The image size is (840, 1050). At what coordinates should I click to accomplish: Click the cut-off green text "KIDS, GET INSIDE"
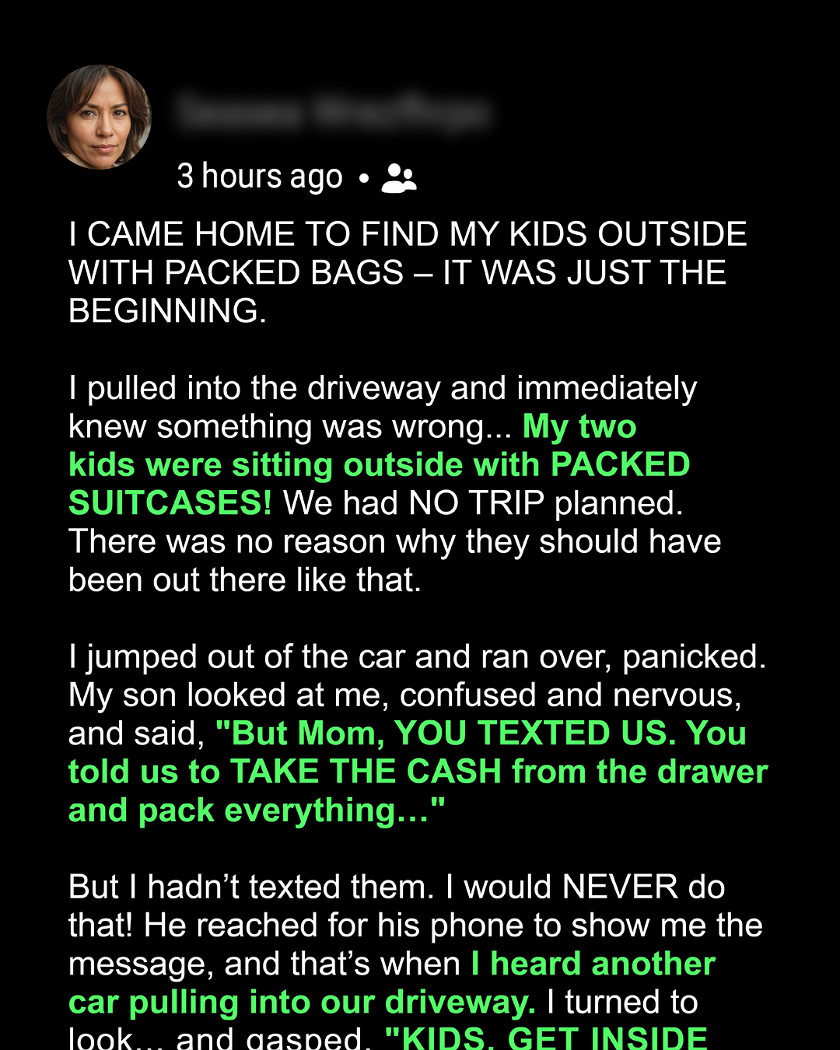click(546, 1038)
